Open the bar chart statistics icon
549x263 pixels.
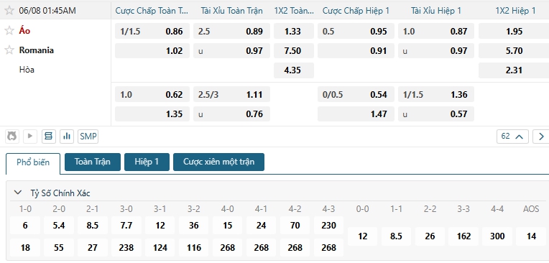(67, 137)
